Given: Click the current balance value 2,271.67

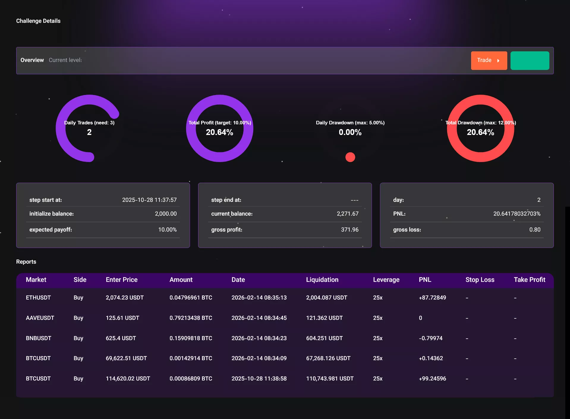Looking at the screenshot, I should click(x=347, y=214).
